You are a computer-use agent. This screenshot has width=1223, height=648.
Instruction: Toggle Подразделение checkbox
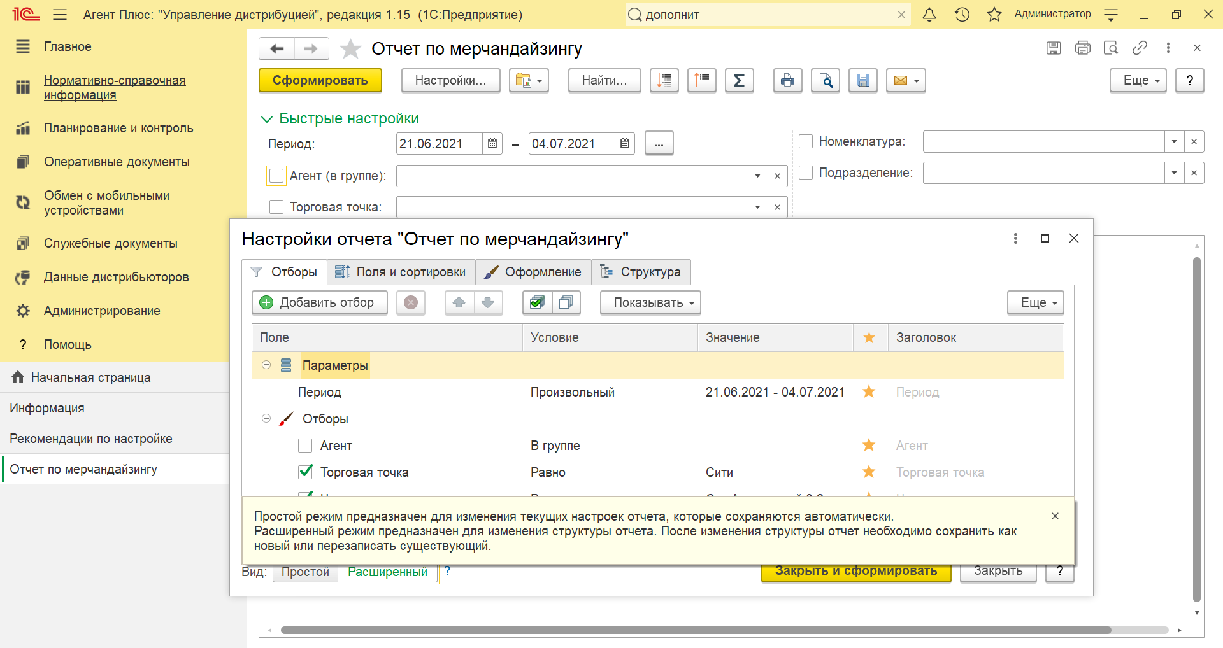(806, 173)
